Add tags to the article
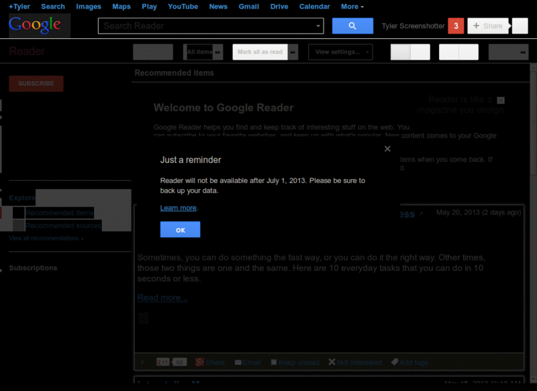The image size is (537, 391). click(409, 362)
